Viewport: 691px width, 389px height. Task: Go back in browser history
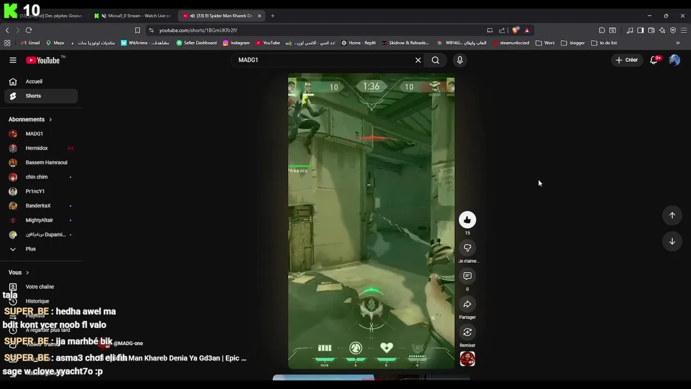(7, 30)
